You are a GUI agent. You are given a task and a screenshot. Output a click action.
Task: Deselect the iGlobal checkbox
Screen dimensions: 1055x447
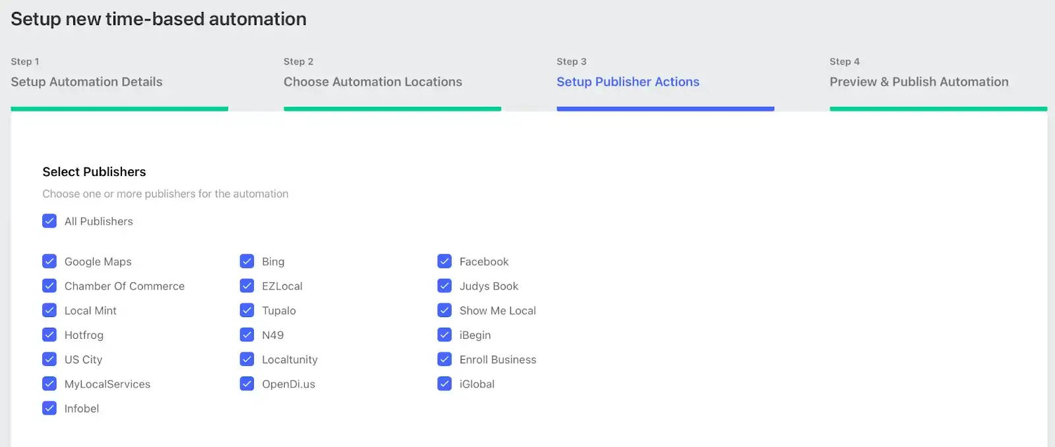(444, 383)
